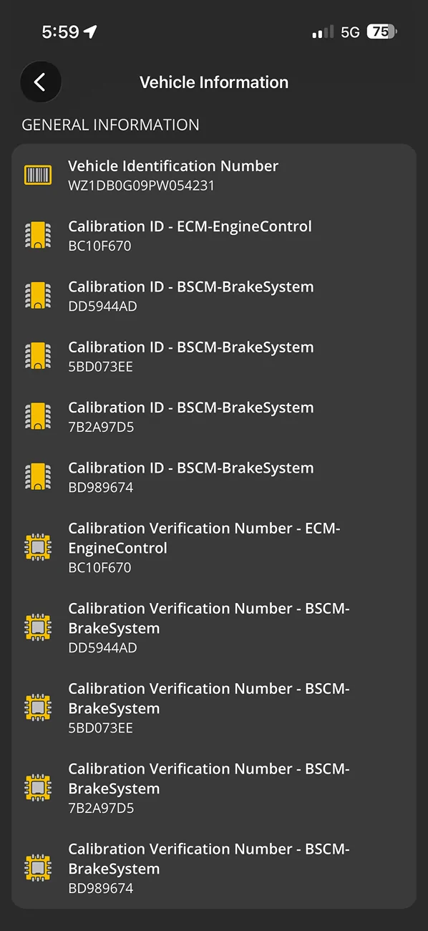
Task: Tap chip icon of Calibration ID row 5BD073EE
Action: (x=38, y=356)
